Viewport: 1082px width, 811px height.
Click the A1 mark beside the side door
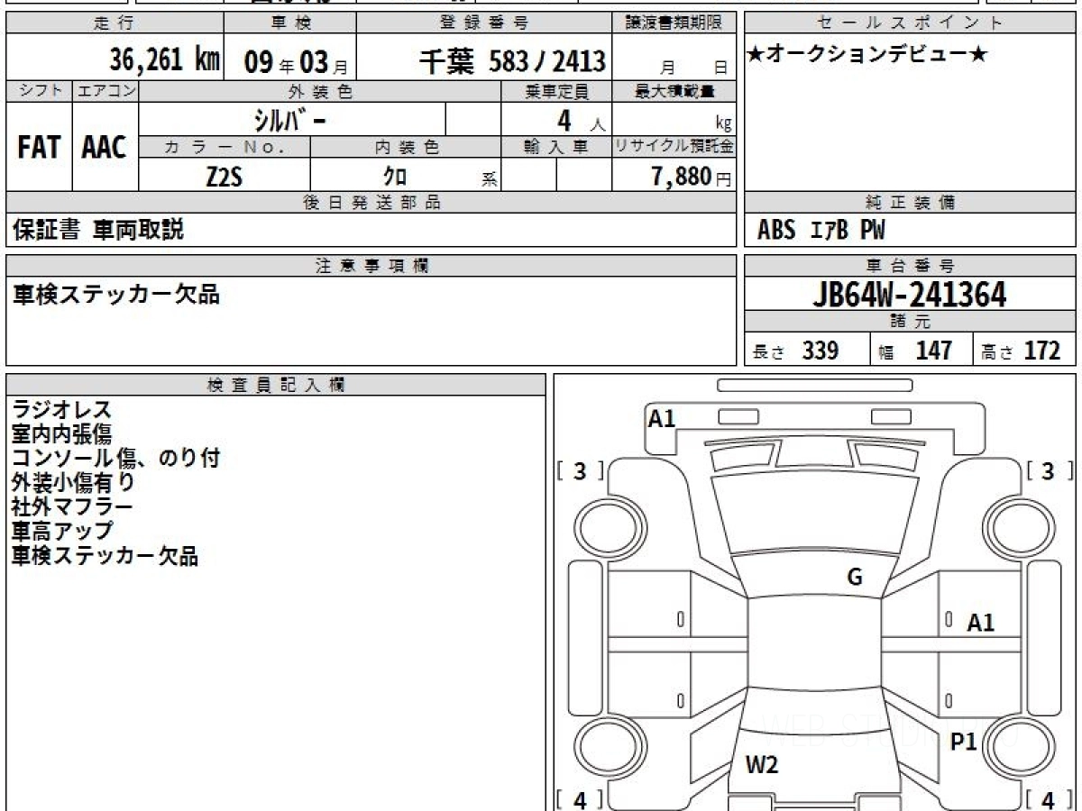980,623
